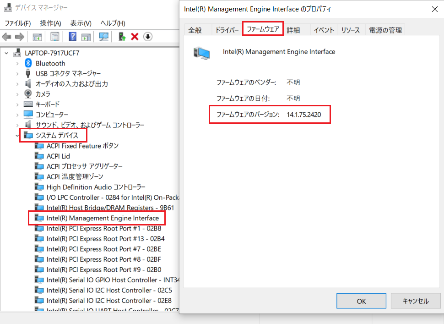
Task: Open the ヘルプ(H) menu
Action: point(113,23)
